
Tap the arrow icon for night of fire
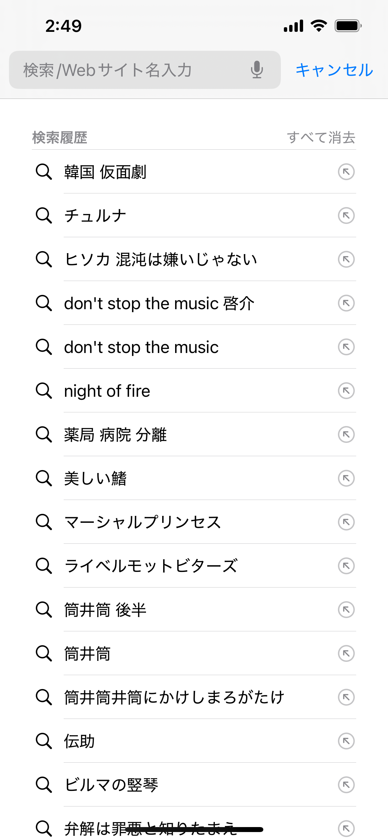click(x=346, y=391)
